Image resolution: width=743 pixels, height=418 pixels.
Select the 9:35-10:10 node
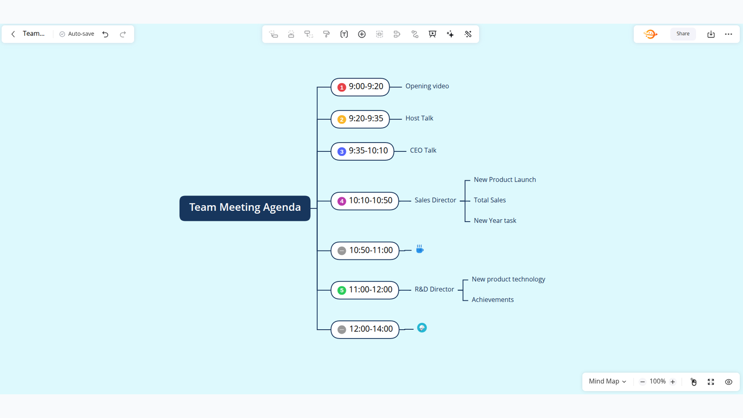point(362,151)
